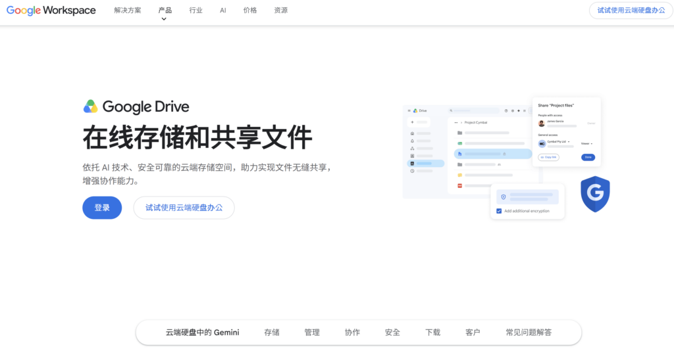Select the 安全 tab
Image resolution: width=674 pixels, height=353 pixels.
pyautogui.click(x=392, y=333)
